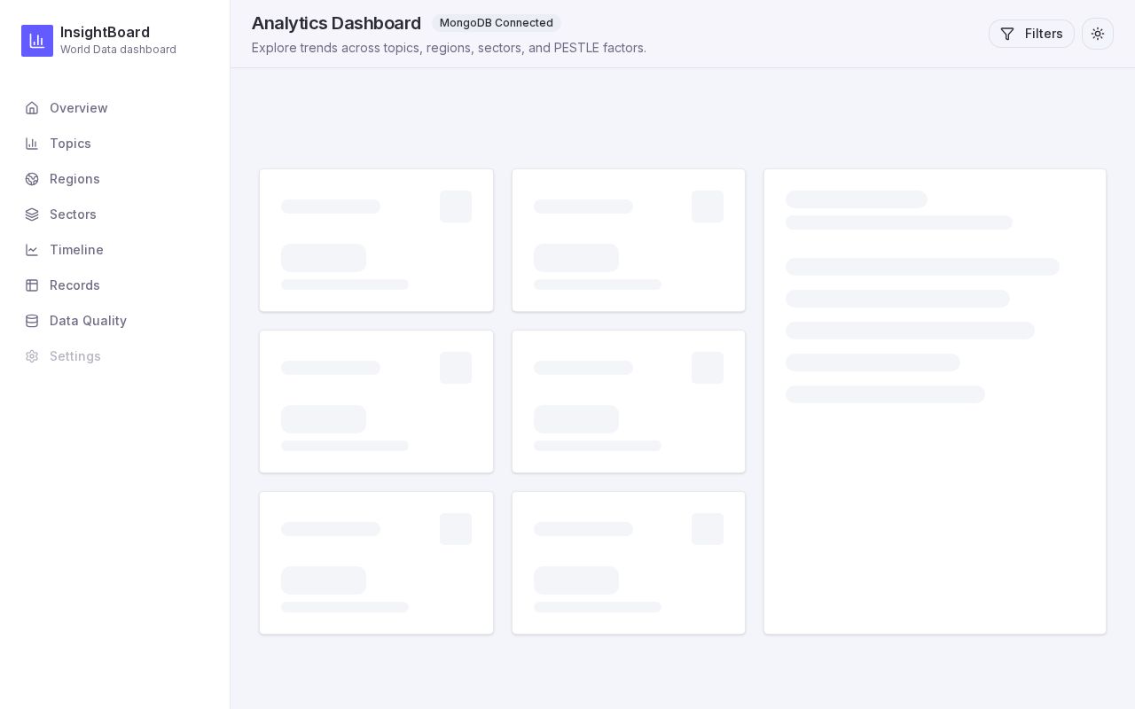Show the Records page

click(x=115, y=285)
